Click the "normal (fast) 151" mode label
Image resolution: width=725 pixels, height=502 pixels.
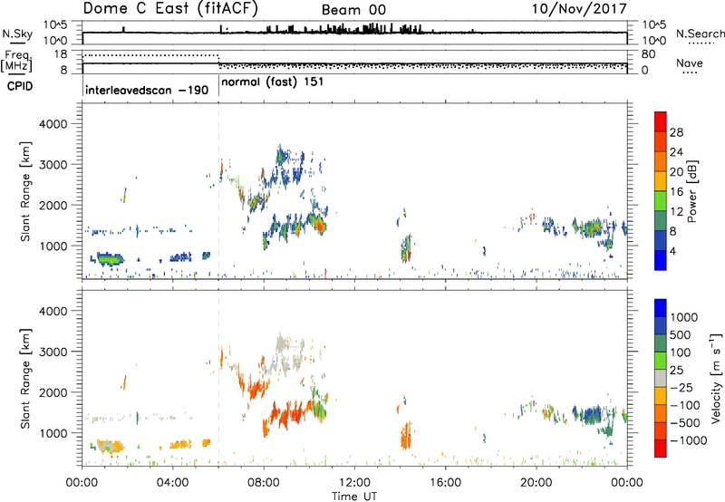273,82
